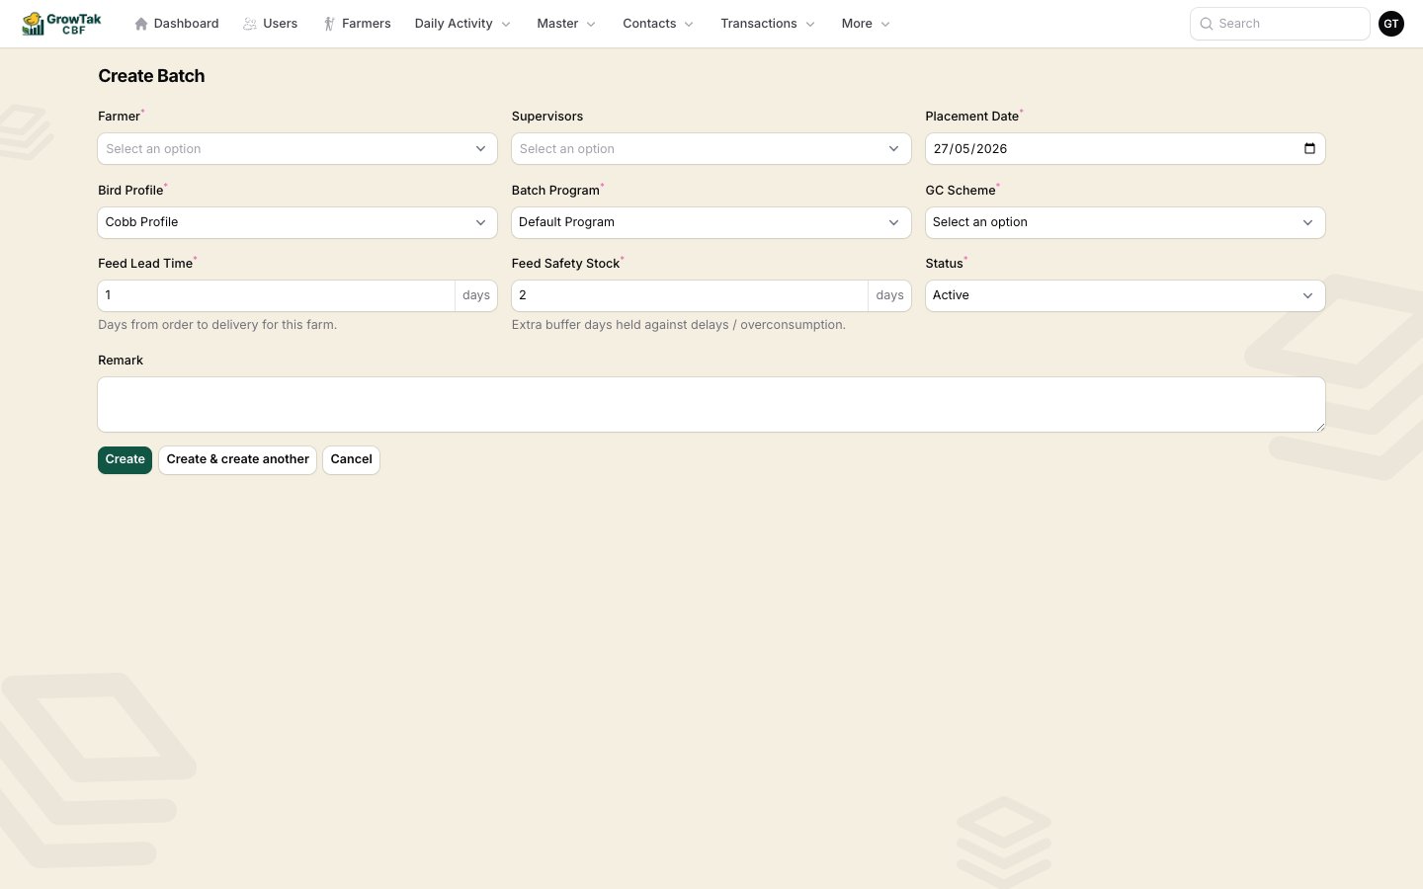
Task: Click the Feed Lead Time label
Action: coord(145,264)
